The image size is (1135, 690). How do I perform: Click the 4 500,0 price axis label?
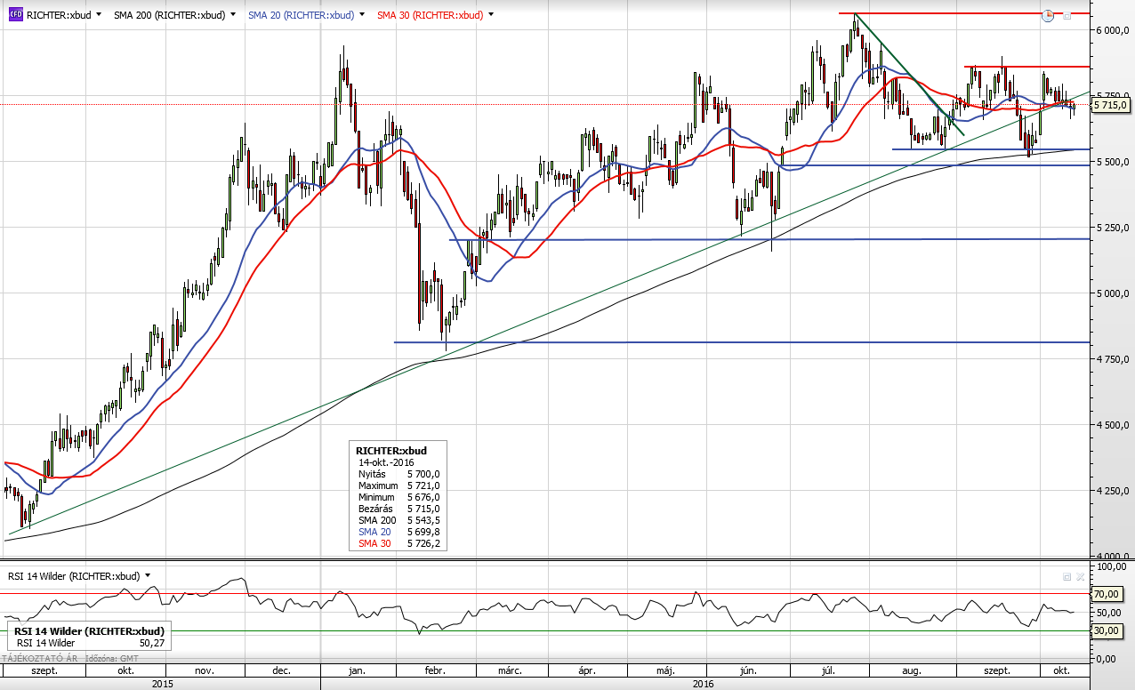tap(1111, 425)
